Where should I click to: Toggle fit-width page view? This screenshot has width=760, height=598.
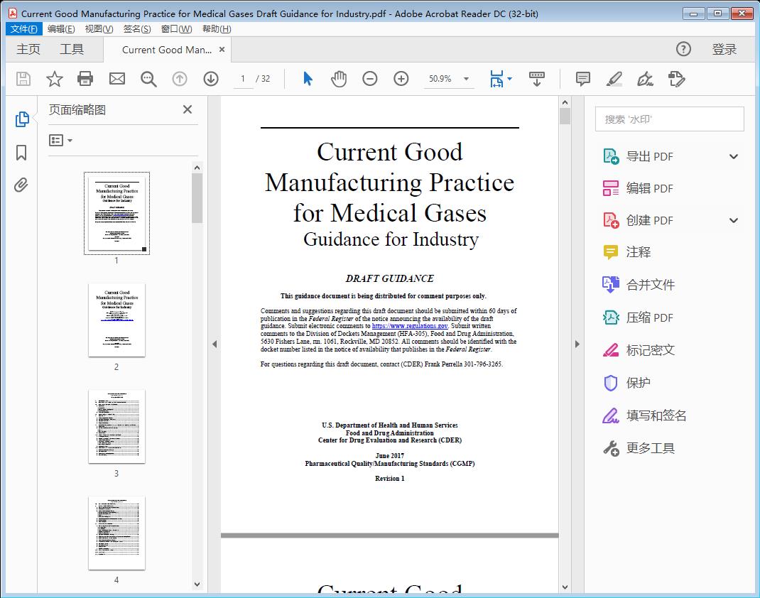coord(497,79)
